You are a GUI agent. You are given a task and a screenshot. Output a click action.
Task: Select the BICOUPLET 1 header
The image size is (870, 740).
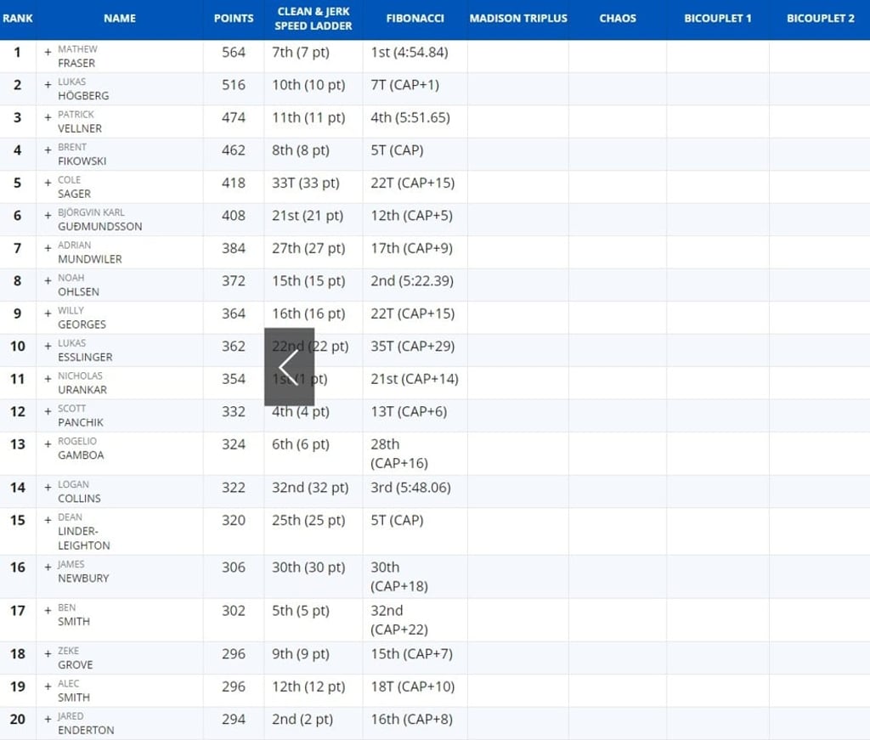(718, 18)
